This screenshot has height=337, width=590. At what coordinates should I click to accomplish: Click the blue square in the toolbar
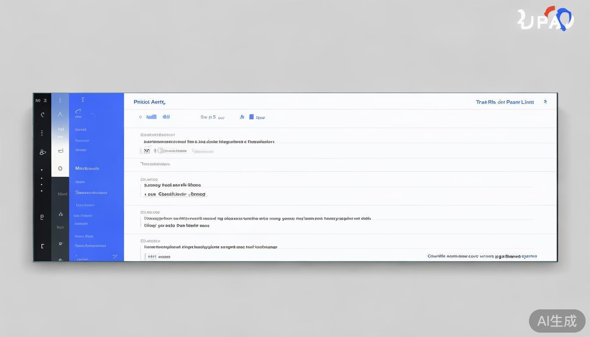point(252,117)
